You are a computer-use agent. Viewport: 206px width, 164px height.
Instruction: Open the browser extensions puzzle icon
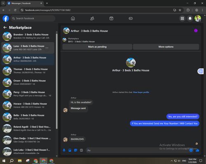point(188,10)
